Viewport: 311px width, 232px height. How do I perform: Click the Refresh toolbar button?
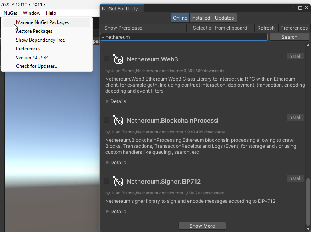pos(266,28)
